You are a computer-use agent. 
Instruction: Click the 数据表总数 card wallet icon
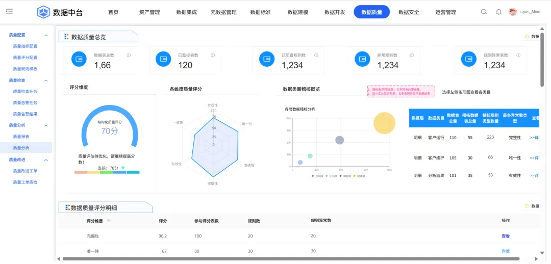coord(79,59)
